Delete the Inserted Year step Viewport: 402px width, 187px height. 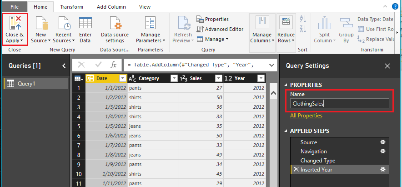coord(296,169)
